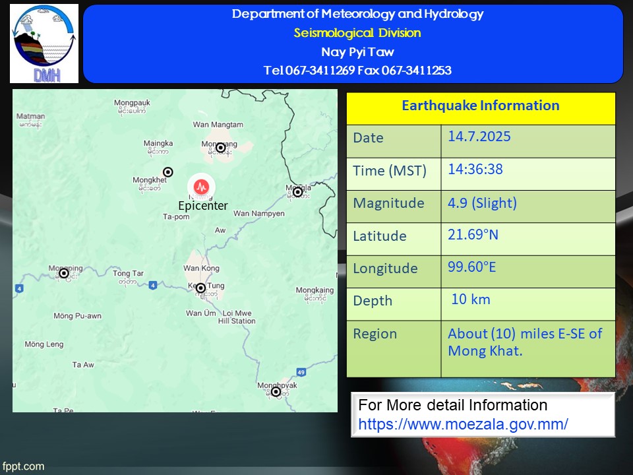Image resolution: width=633 pixels, height=475 pixels.
Task: Select the date value 14.7.2025
Action: tap(479, 137)
